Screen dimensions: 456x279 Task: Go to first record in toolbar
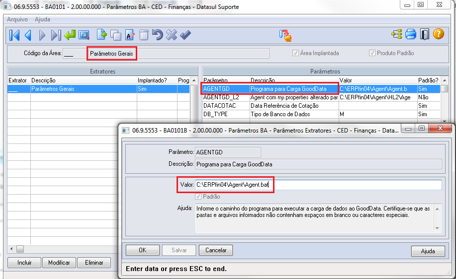coord(14,35)
